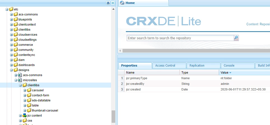The height and width of the screenshot is (125, 270).
Task: Open the Home tab
Action: (x=143, y=3)
